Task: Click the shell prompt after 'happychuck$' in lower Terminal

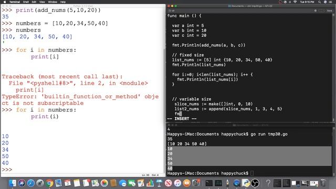Action: 252,173
